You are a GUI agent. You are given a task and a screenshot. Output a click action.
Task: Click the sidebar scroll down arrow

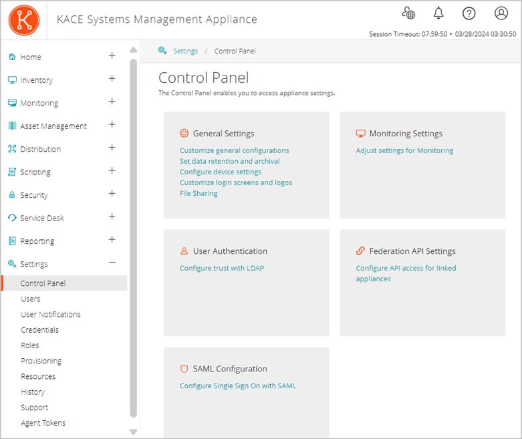coord(133,432)
